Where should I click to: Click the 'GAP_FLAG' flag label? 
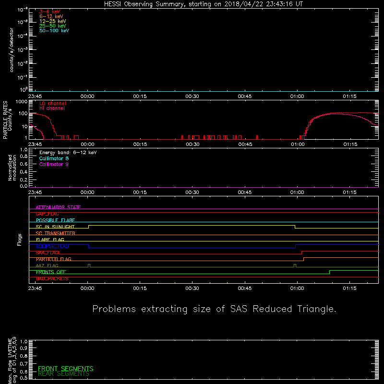click(x=47, y=214)
